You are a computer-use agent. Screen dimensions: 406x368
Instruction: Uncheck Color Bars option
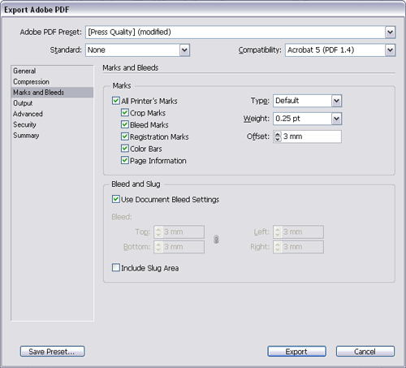(x=124, y=149)
